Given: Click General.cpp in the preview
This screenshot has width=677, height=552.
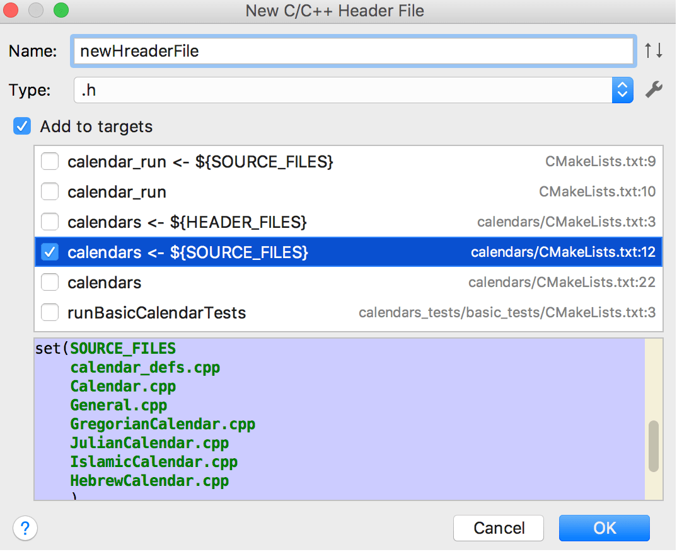Looking at the screenshot, I should 119,405.
